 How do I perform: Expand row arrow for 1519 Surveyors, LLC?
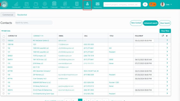pos(167,55)
